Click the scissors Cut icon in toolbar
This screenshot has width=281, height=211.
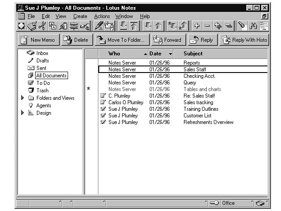pyautogui.click(x=43, y=26)
